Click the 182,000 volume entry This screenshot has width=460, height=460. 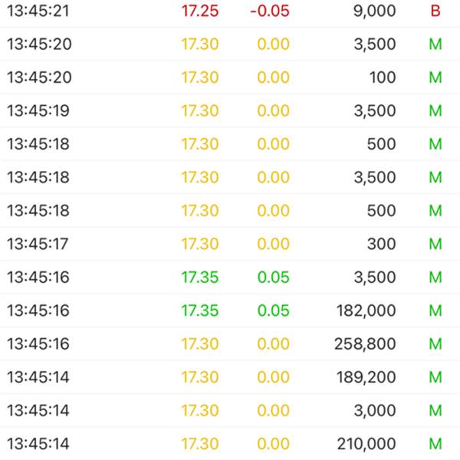[x=366, y=310]
